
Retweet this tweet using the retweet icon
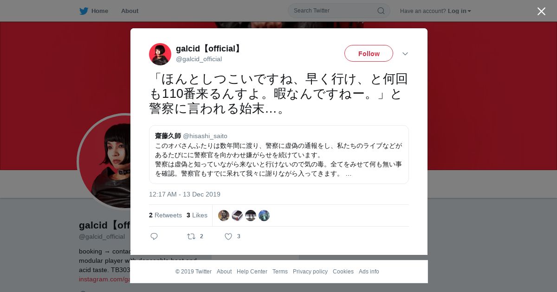coord(191,236)
